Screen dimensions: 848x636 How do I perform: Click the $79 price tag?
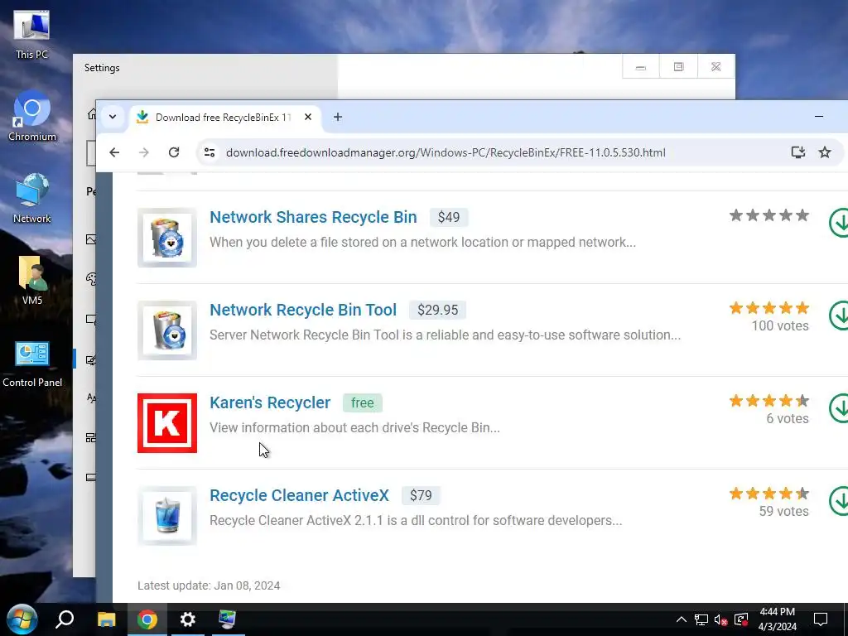421,495
